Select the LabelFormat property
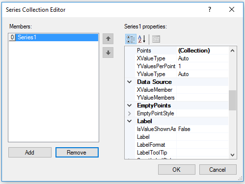This screenshot has height=184, width=245. 156,145
